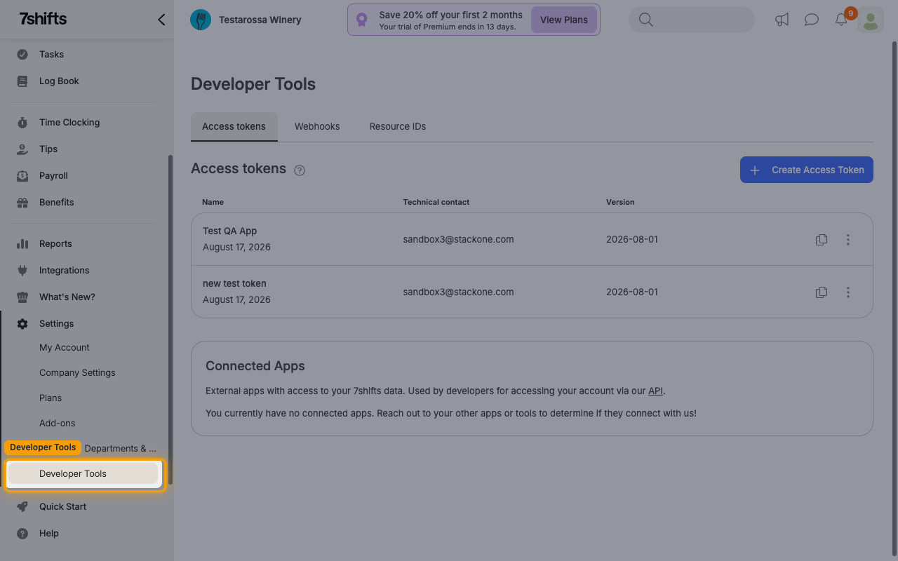Viewport: 898px width, 561px height.
Task: Follow the API link
Action: tap(655, 391)
